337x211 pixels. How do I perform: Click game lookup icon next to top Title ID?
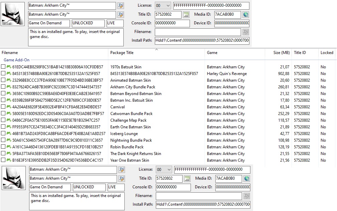tap(186, 15)
